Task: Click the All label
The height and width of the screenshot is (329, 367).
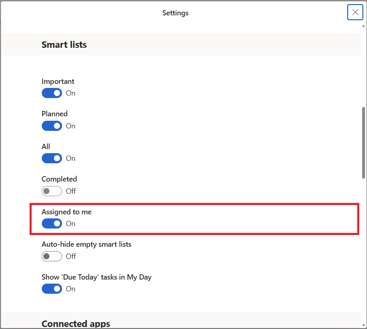Action: pyautogui.click(x=46, y=147)
